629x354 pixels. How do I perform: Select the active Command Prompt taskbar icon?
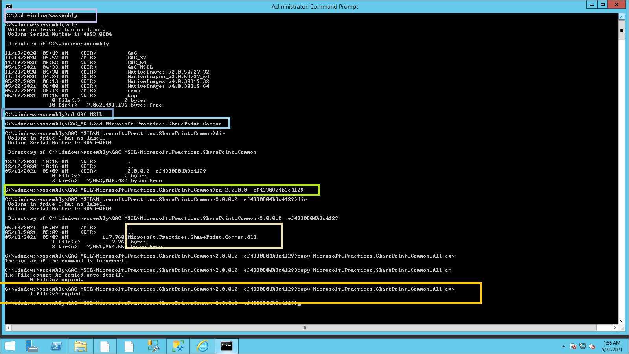[x=226, y=346]
